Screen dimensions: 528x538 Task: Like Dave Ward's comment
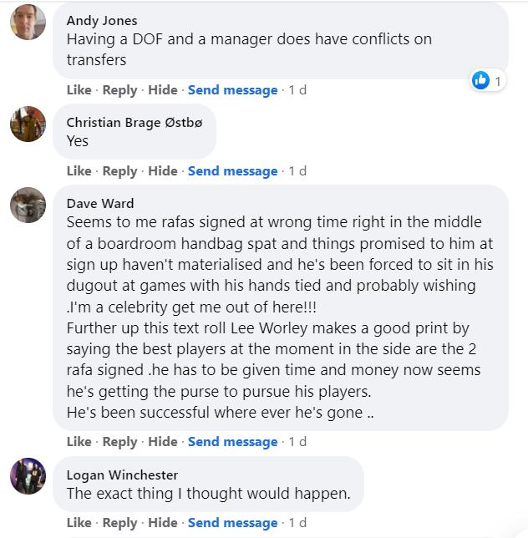pyautogui.click(x=79, y=442)
